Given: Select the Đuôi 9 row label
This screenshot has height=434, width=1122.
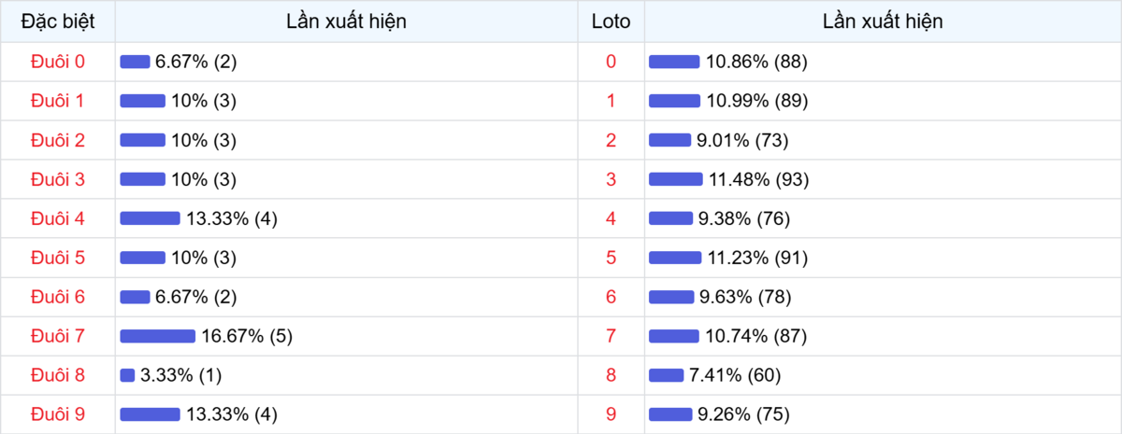Looking at the screenshot, I should click(x=58, y=414).
